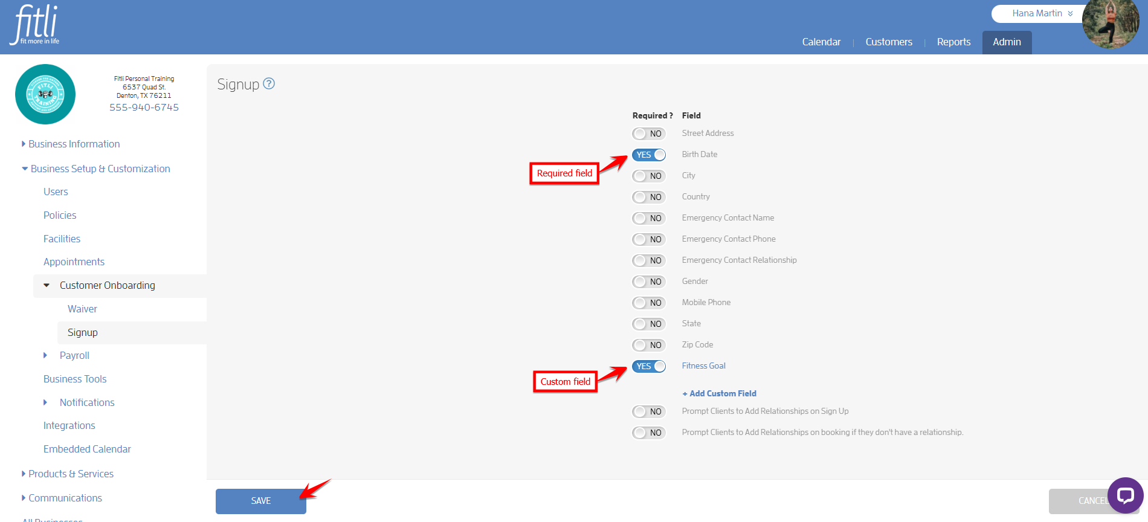Open Embedded Calendar page
This screenshot has width=1148, height=522.
(87, 449)
